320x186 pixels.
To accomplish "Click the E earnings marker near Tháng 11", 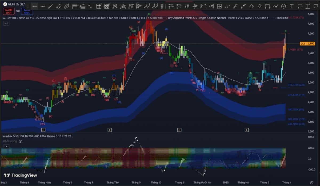I will click(179, 130).
